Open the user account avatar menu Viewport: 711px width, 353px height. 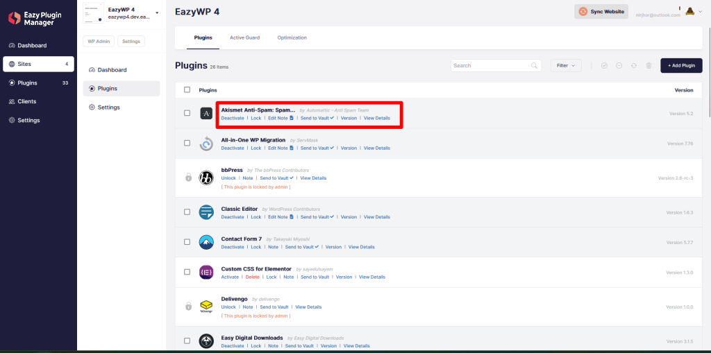(689, 12)
